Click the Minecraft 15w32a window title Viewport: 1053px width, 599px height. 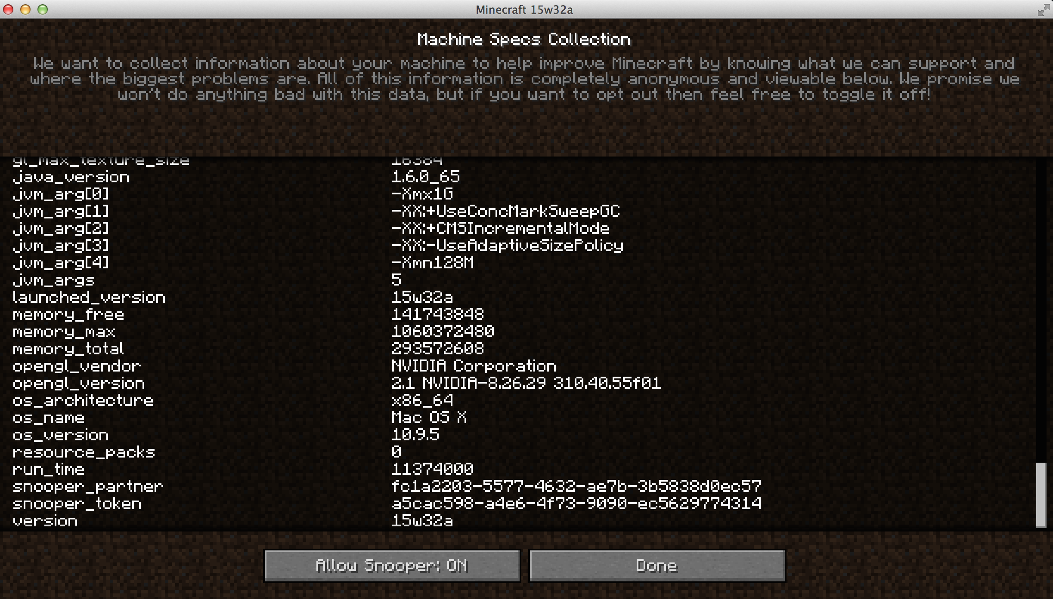click(x=524, y=9)
